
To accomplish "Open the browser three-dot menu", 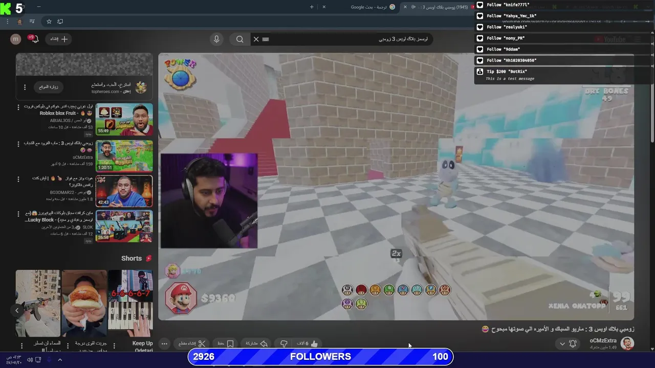I will [x=7, y=21].
